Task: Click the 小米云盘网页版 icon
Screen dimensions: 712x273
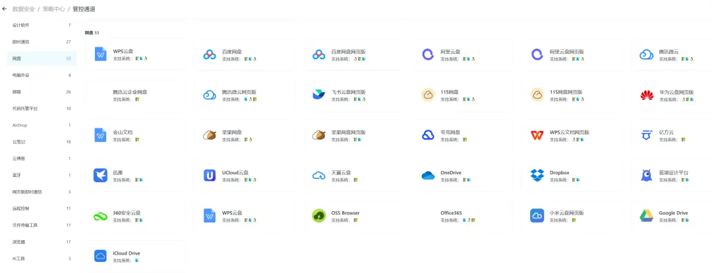Action: point(537,216)
